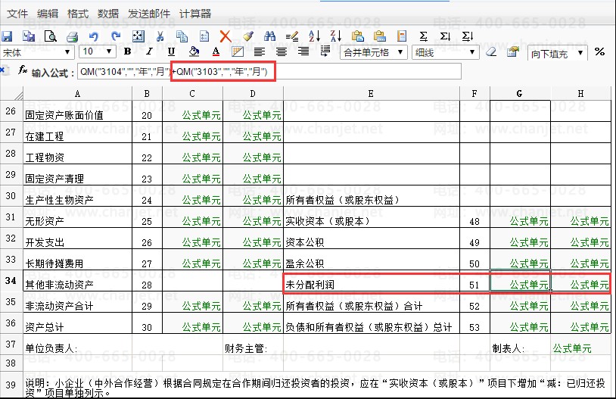Select cell 盈余公积
The height and width of the screenshot is (399, 616).
372,260
